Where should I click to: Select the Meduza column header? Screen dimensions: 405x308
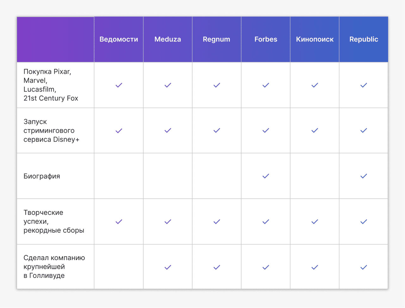coord(168,39)
